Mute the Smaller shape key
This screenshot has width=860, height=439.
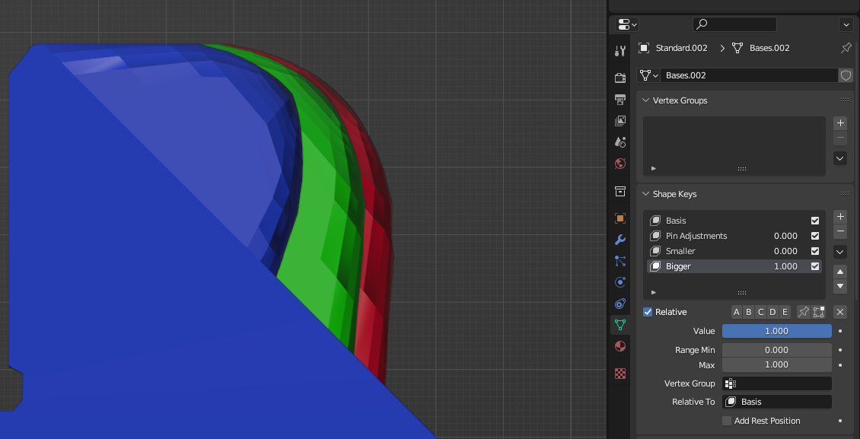(x=815, y=251)
